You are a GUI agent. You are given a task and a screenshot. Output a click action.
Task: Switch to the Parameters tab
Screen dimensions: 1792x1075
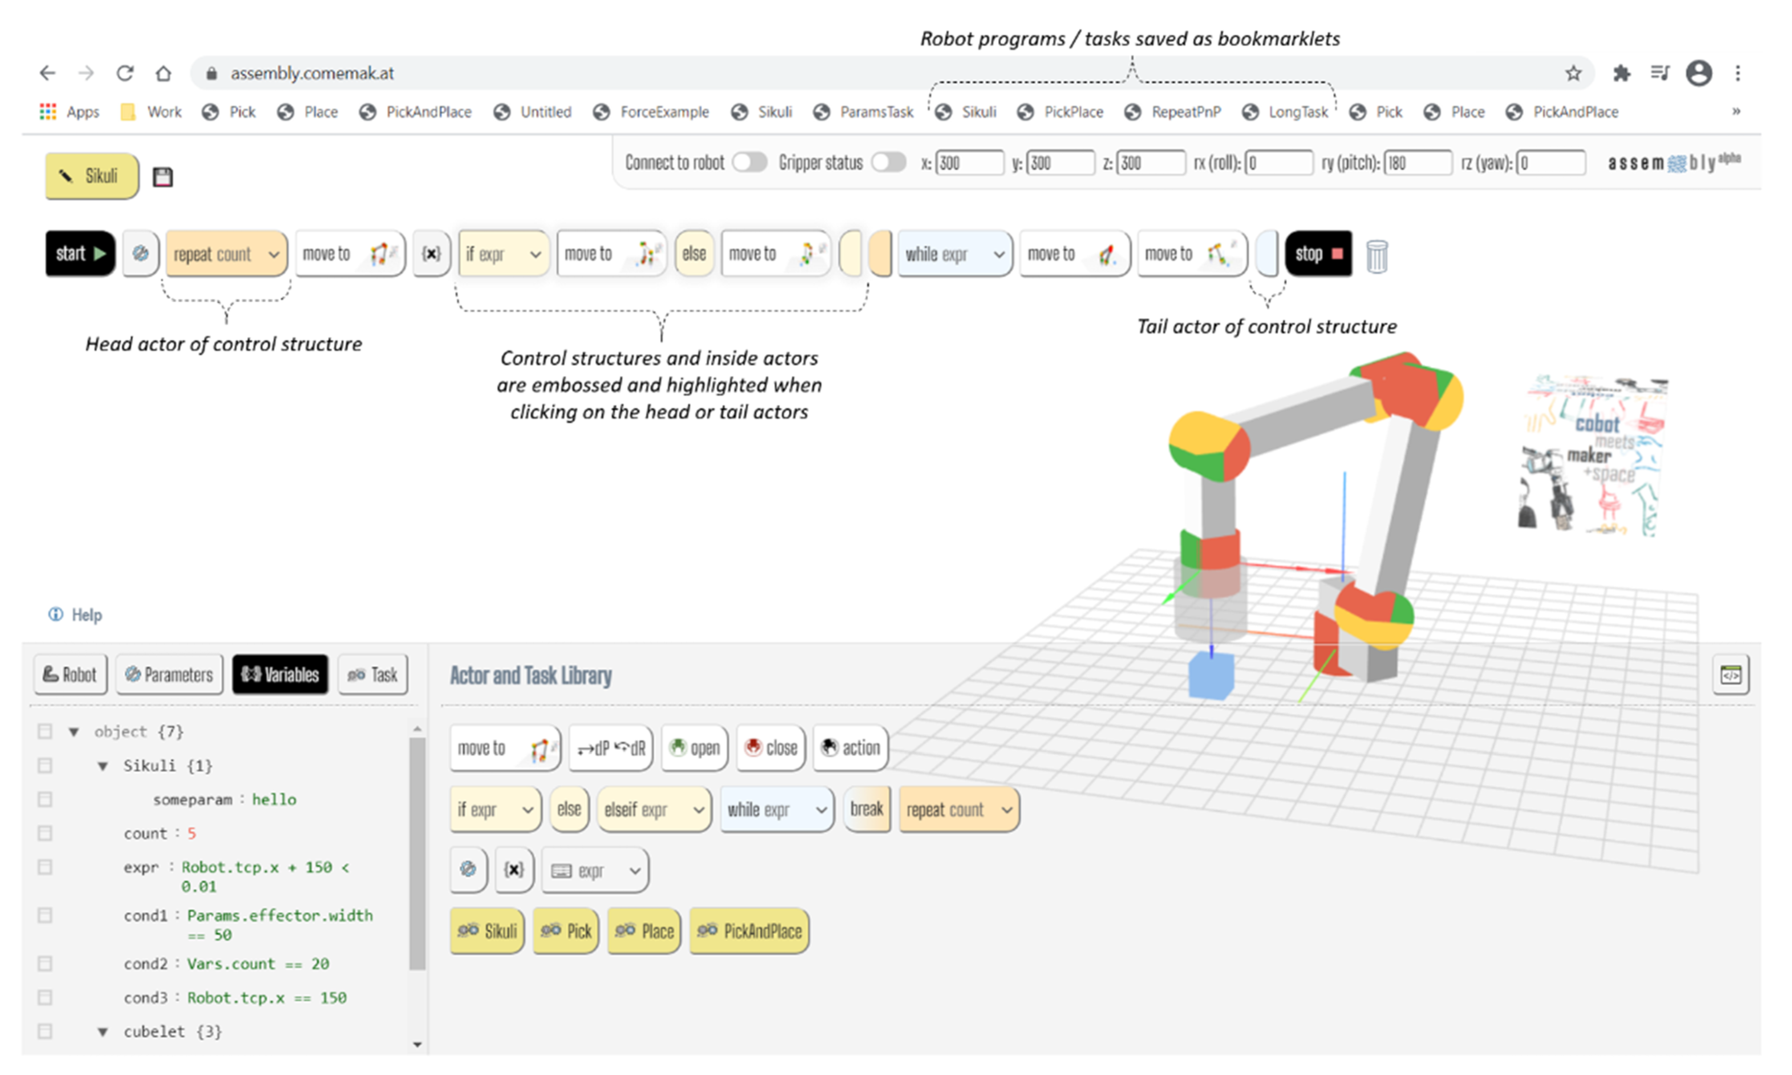[169, 675]
